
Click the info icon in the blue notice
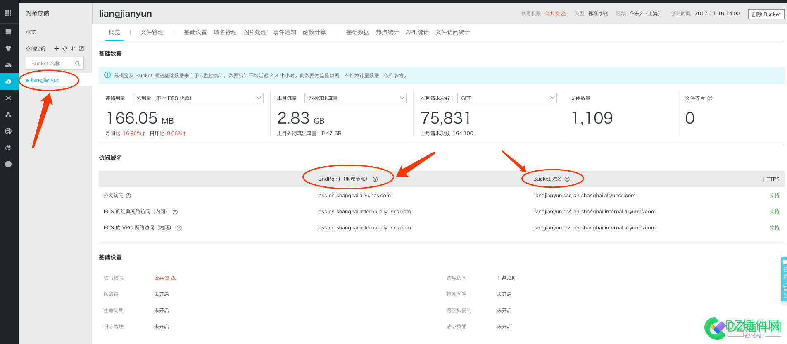click(x=107, y=75)
